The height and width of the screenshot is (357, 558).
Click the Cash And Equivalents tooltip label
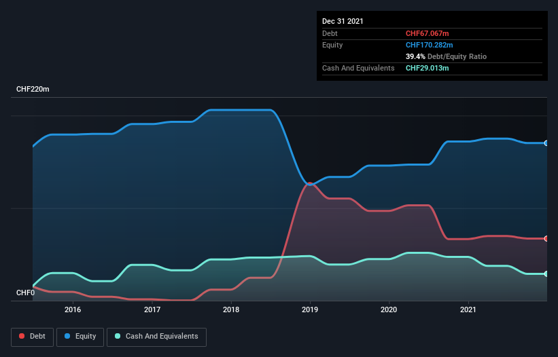coord(358,68)
